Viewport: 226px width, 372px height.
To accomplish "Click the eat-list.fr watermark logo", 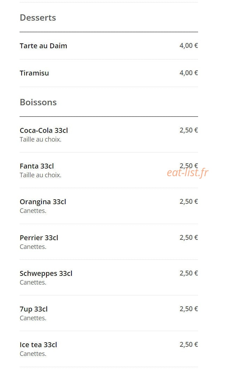I will (188, 173).
